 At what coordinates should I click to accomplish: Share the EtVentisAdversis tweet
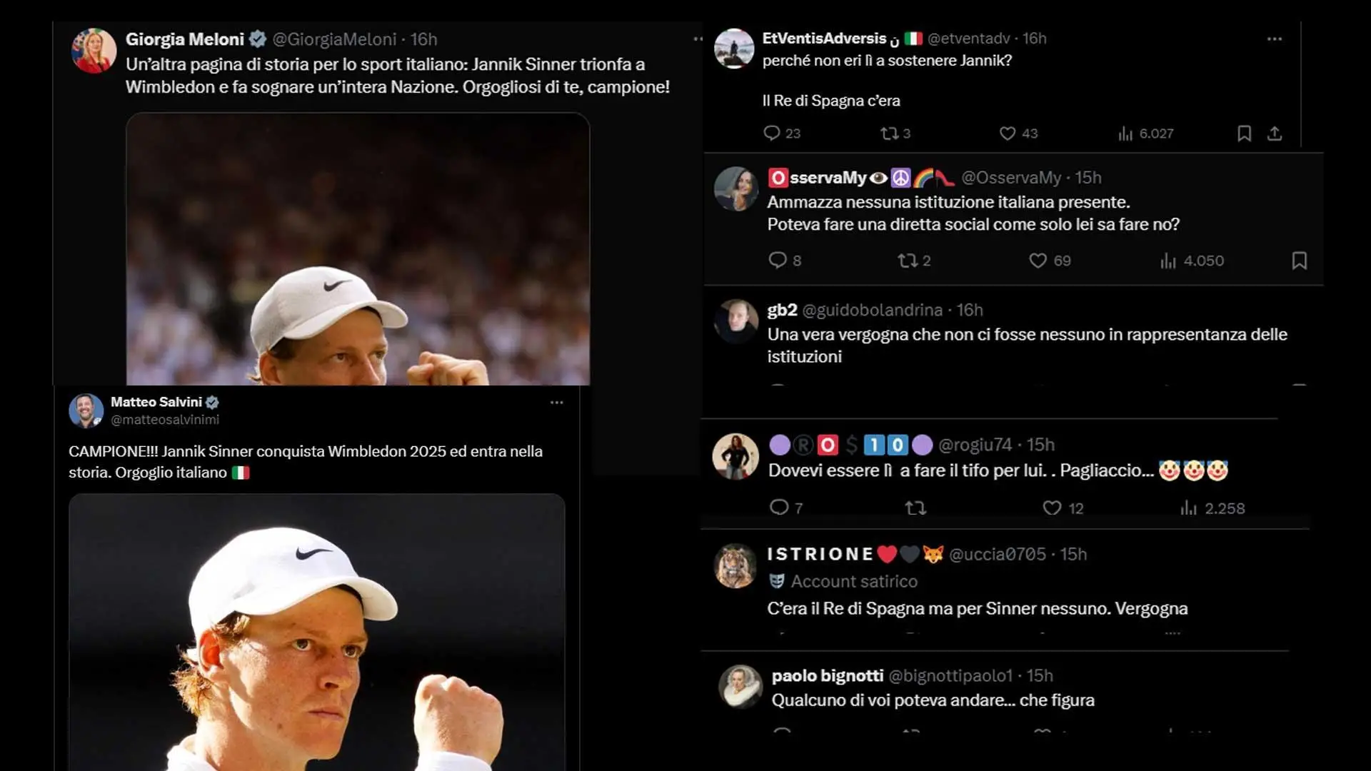click(1275, 133)
